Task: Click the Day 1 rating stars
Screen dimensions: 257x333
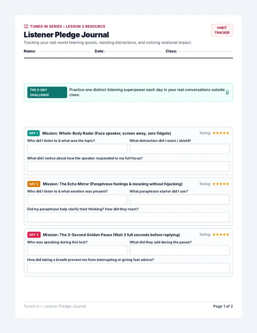Action: coord(221,133)
